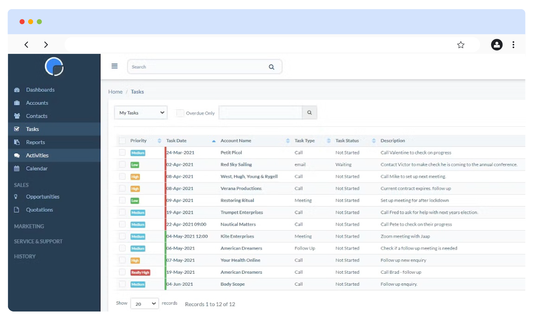Open the browser three-dot menu
This screenshot has width=533, height=319.
(513, 45)
